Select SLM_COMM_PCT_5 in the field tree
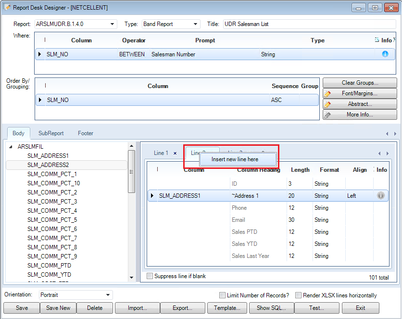This screenshot has width=402, height=319. click(52, 220)
